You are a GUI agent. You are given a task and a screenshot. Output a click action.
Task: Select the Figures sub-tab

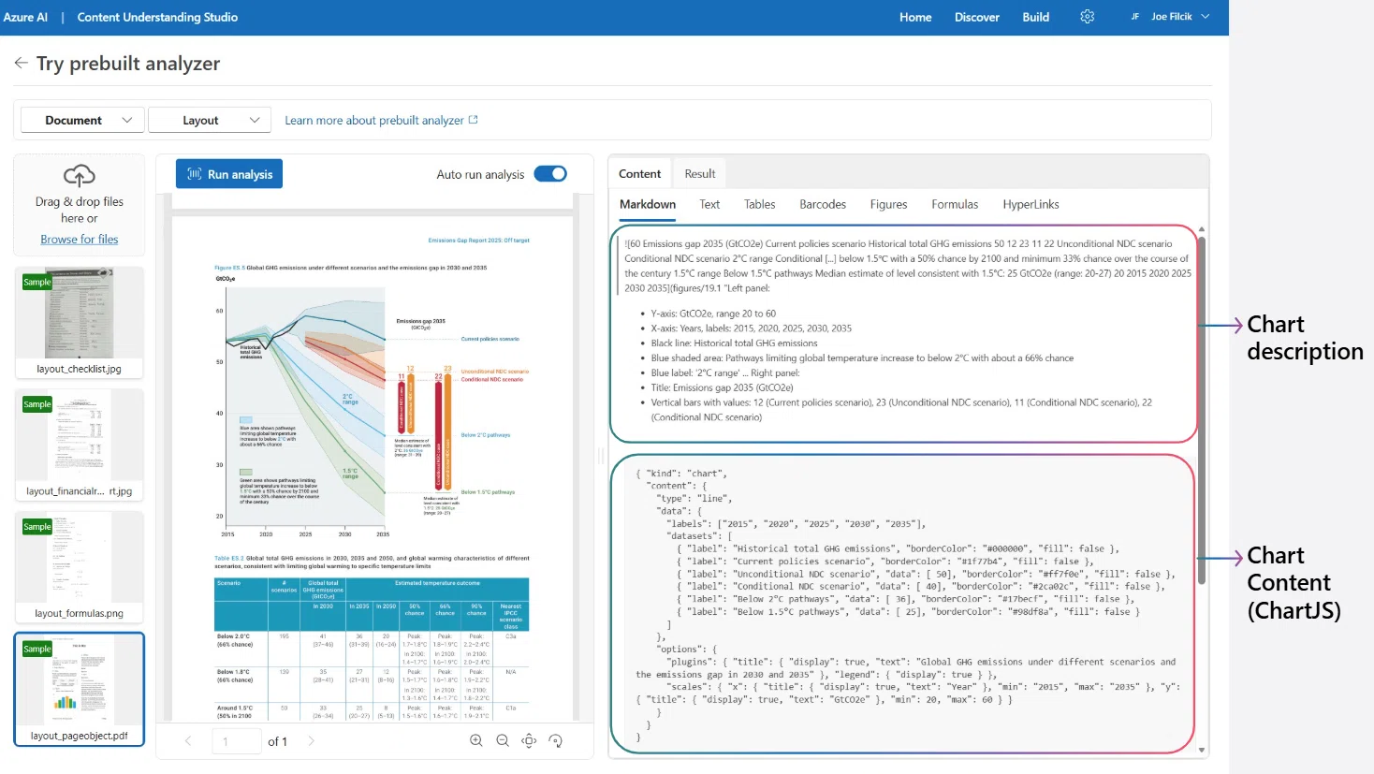888,204
